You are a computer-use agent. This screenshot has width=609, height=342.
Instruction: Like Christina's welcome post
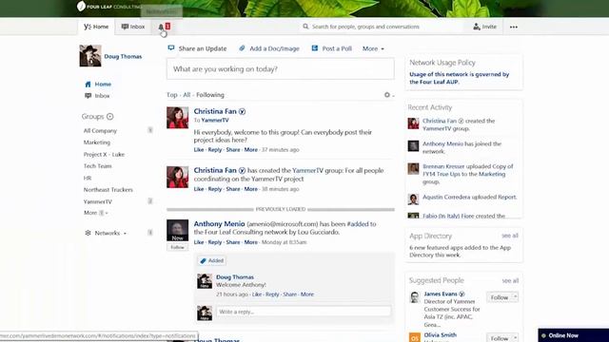[199, 150]
